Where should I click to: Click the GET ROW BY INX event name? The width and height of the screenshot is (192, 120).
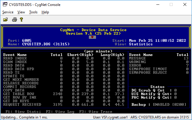click(20, 97)
